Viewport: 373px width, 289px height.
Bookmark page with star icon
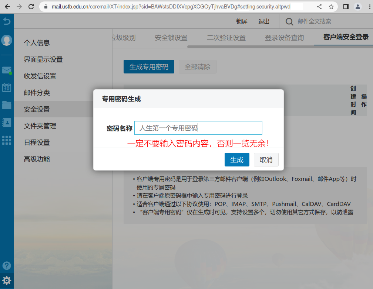pos(331,7)
